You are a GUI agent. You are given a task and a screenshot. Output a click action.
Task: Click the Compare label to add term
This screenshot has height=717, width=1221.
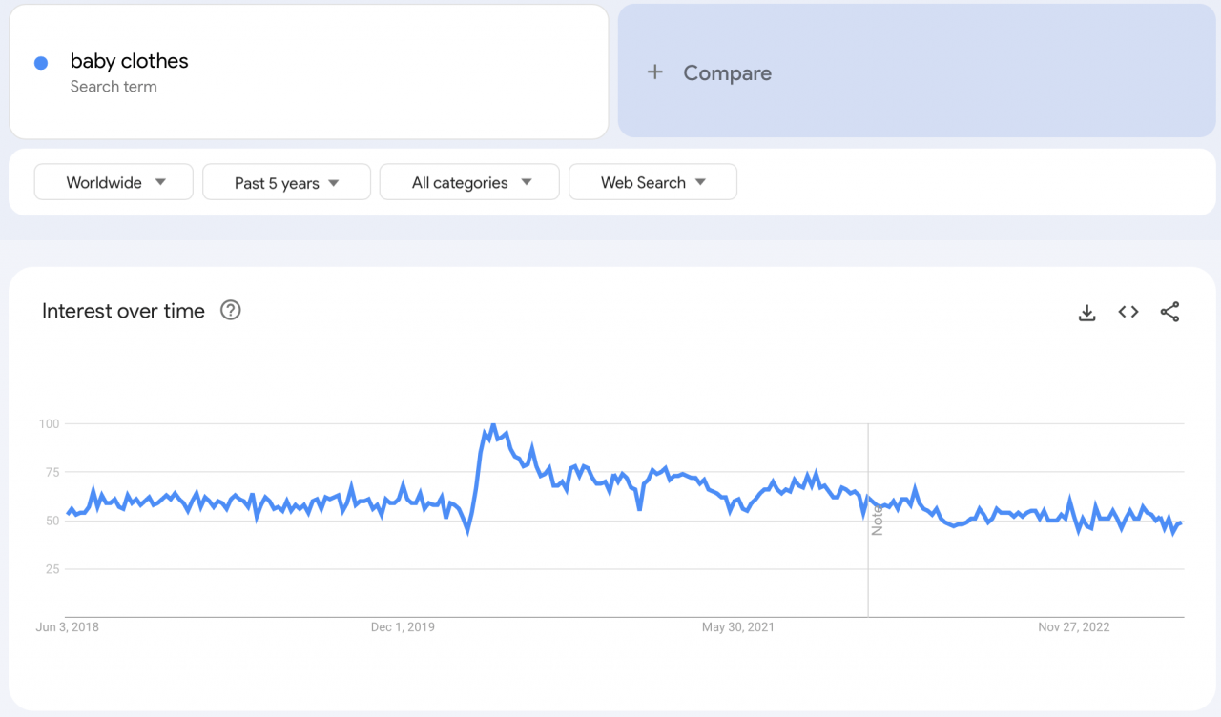click(x=727, y=73)
